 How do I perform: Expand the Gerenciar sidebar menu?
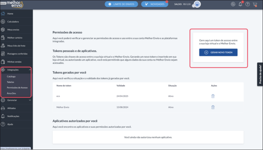pyautogui.click(x=30, y=100)
